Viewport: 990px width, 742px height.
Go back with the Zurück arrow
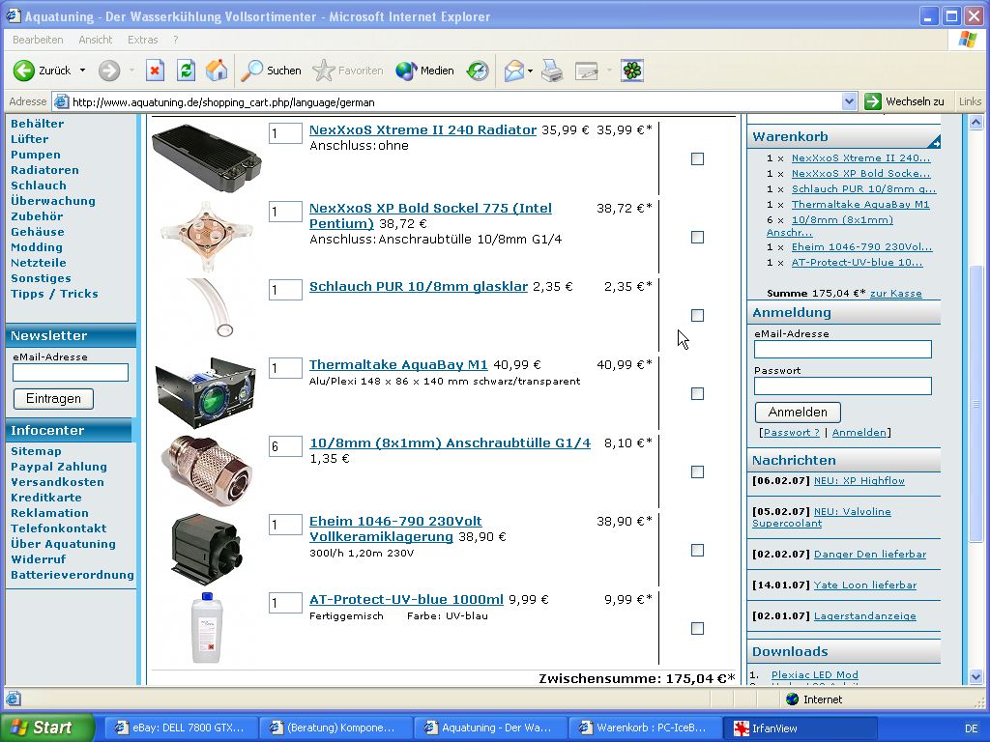43,71
